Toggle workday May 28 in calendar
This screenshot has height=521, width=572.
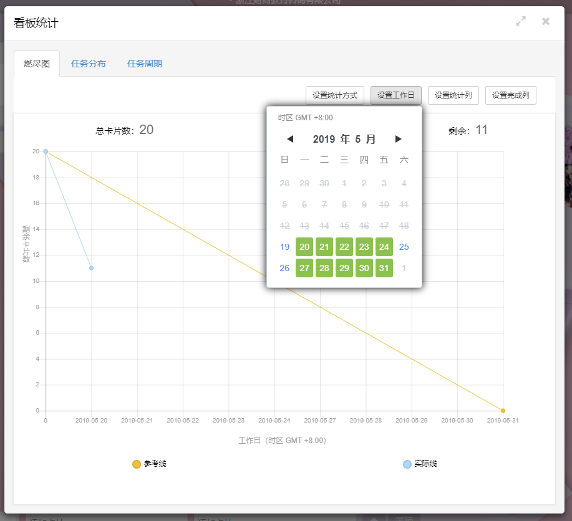click(324, 268)
